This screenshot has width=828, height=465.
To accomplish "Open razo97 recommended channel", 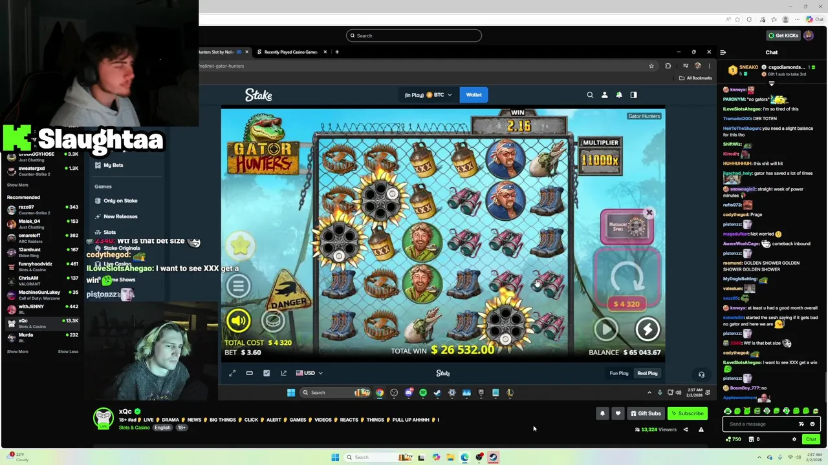I will point(42,210).
